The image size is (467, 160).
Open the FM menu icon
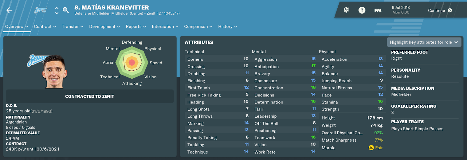click(x=378, y=10)
